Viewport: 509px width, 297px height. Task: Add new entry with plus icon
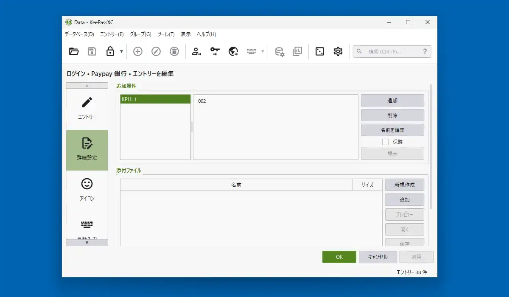138,52
